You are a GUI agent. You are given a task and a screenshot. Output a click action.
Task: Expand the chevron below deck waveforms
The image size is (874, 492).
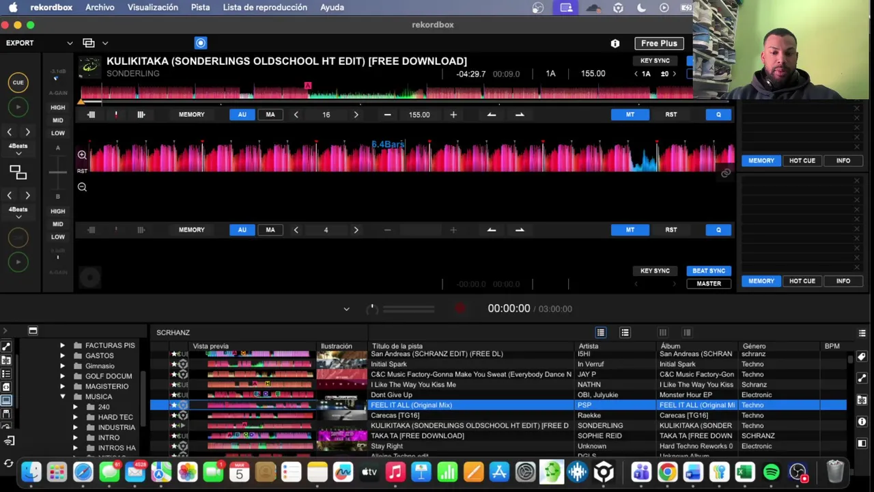346,309
